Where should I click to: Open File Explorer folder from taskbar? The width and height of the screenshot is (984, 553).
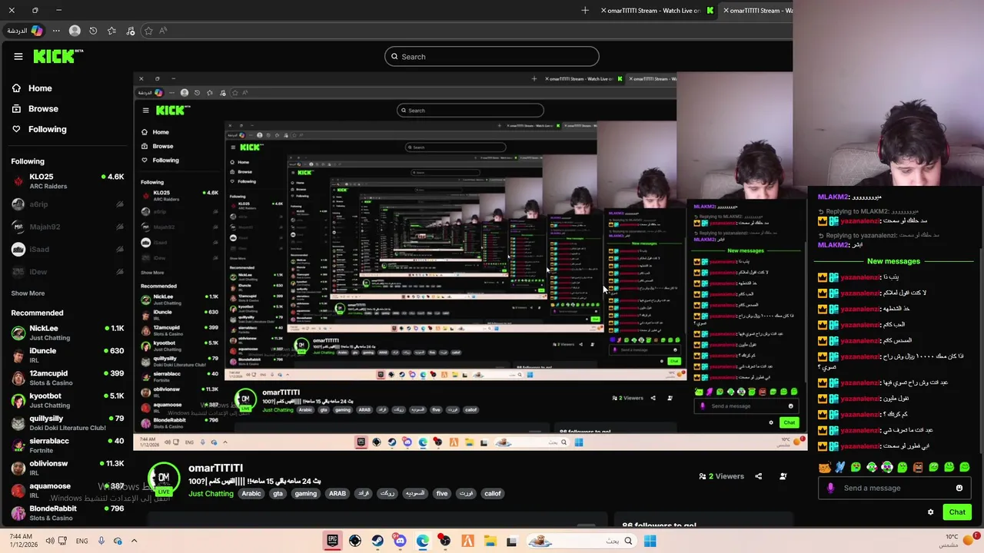point(490,541)
